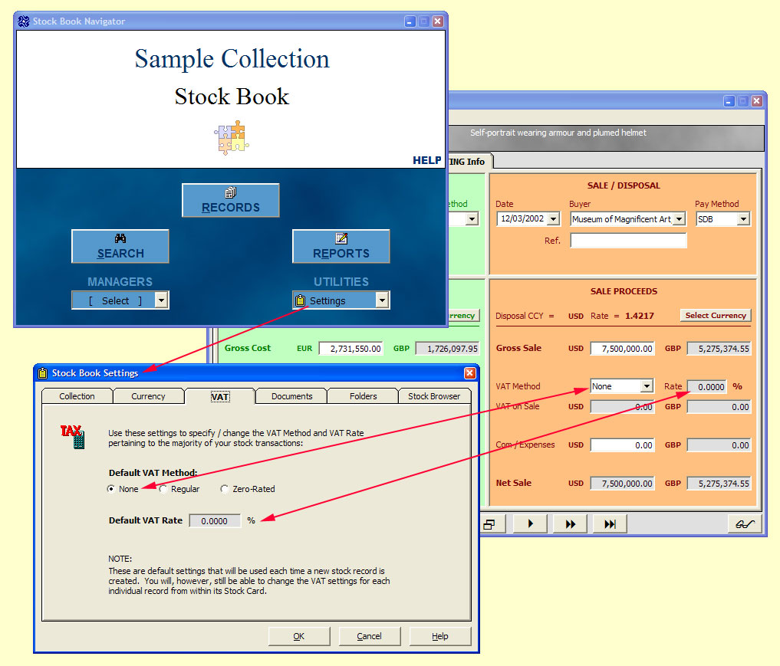This screenshot has width=780, height=666.
Task: Click the eyeglasses view icon button
Action: point(745,523)
